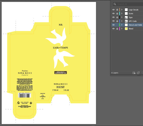
Task: Hide the Logo Decals layer
Action: [113, 10]
